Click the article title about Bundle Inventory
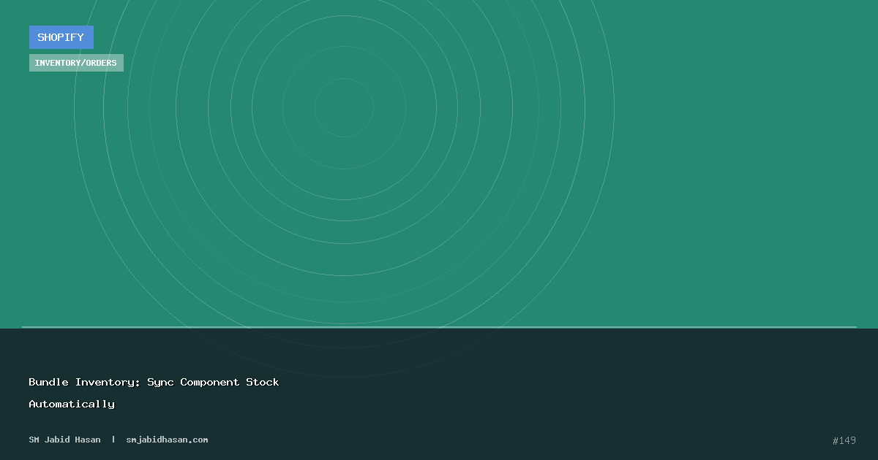This screenshot has height=460, width=878. [x=154, y=382]
